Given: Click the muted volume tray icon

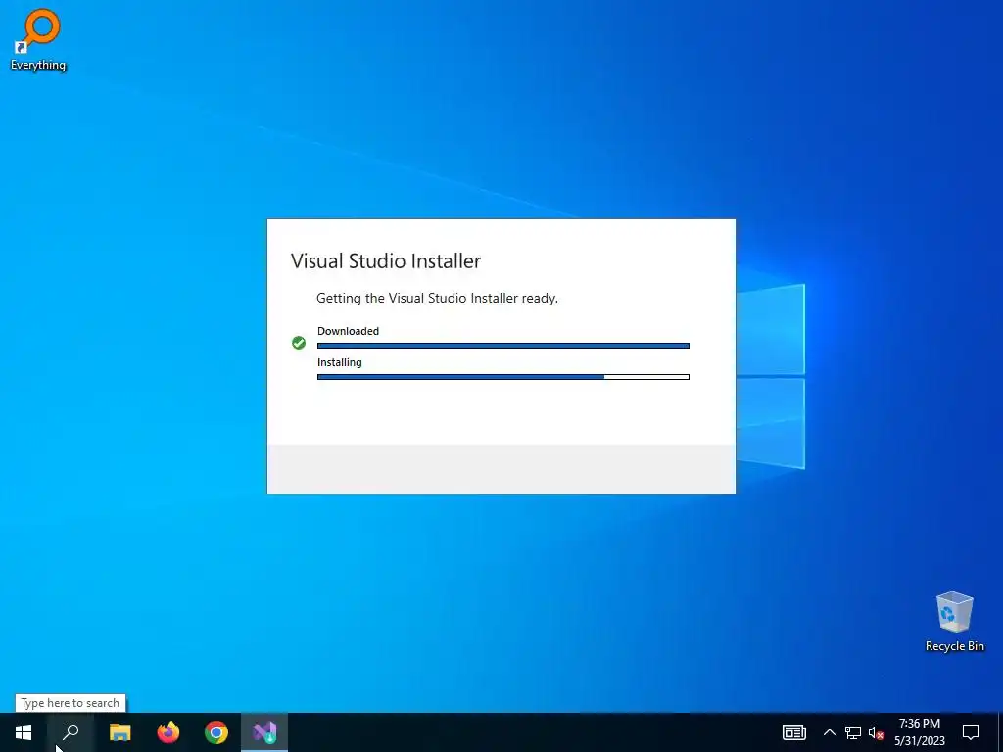Looking at the screenshot, I should pyautogui.click(x=877, y=732).
